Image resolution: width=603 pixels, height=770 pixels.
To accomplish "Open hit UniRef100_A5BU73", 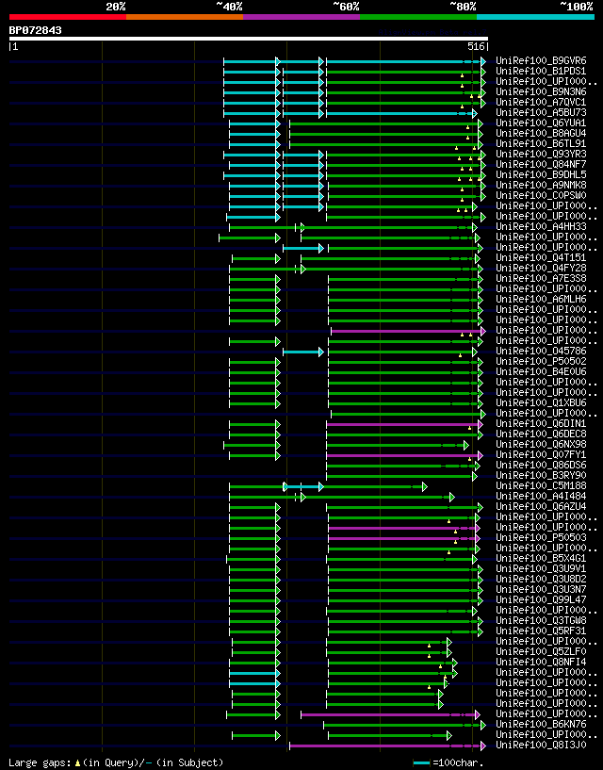I will click(541, 112).
